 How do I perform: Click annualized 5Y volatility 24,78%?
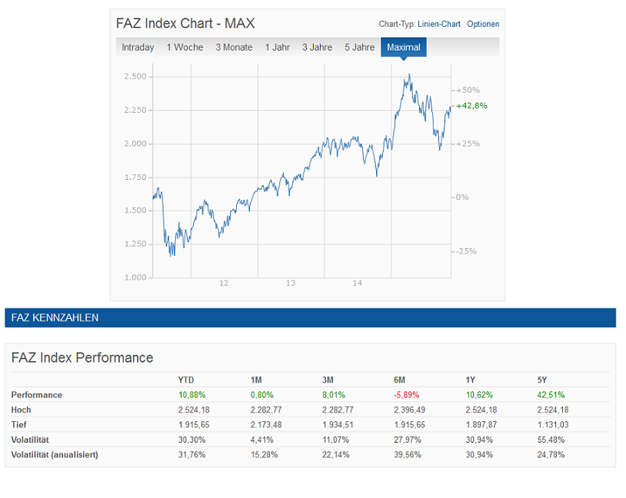click(x=551, y=454)
